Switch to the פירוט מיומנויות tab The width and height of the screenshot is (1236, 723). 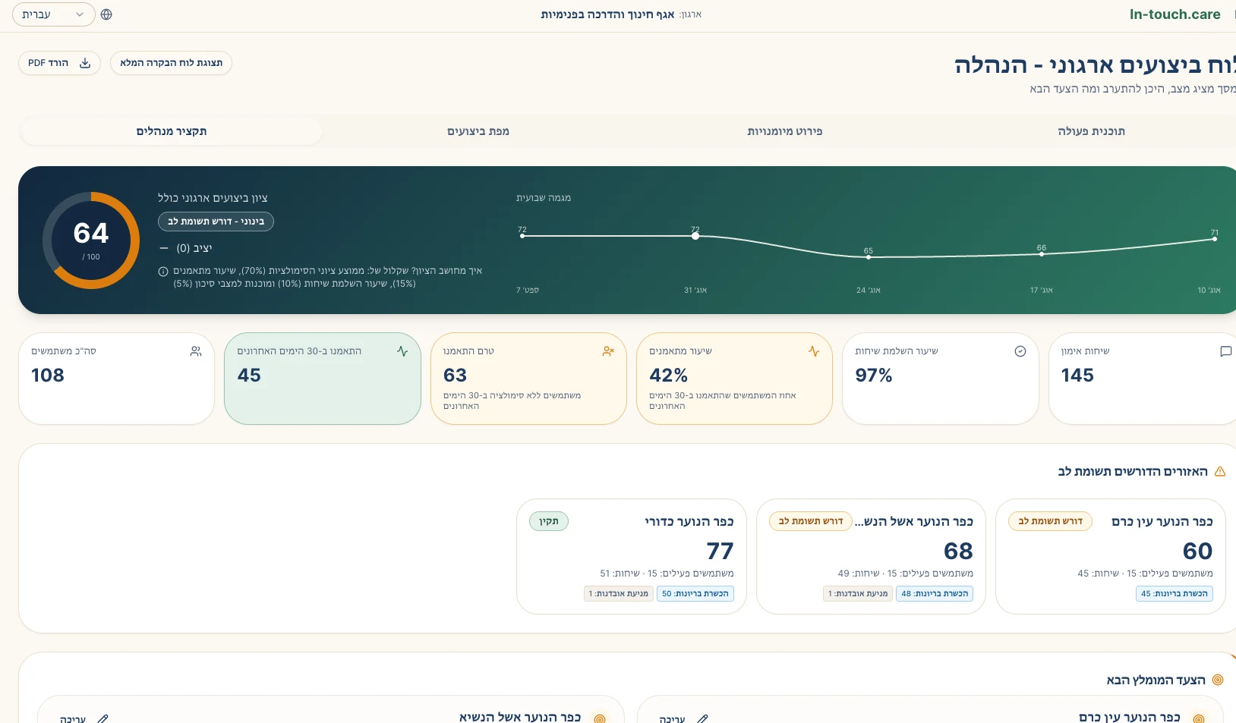coord(785,131)
